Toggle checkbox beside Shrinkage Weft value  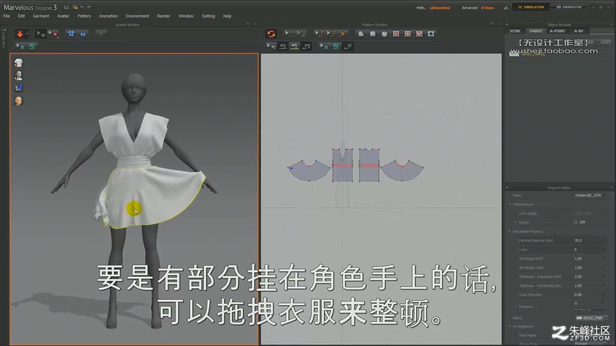[x=603, y=259]
